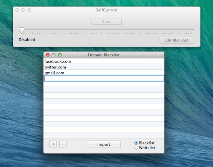Image resolution: width=213 pixels, height=167 pixels.
Task: Click Start in SelfControl window
Action: click(x=106, y=21)
